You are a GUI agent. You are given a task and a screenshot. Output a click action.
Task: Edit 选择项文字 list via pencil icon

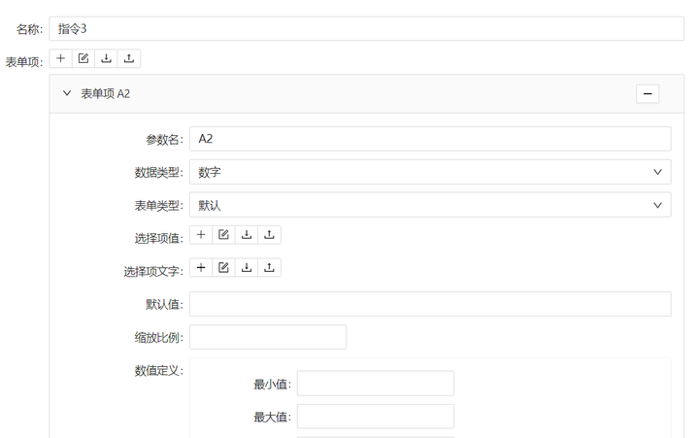tap(224, 268)
